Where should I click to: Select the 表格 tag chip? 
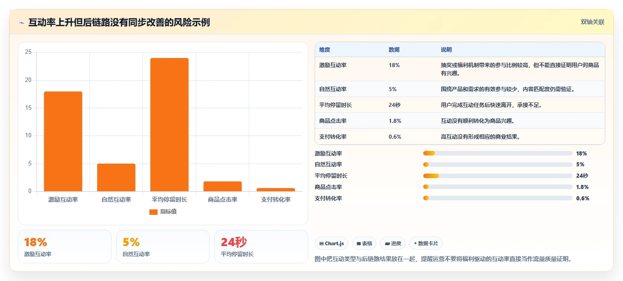[x=364, y=243]
